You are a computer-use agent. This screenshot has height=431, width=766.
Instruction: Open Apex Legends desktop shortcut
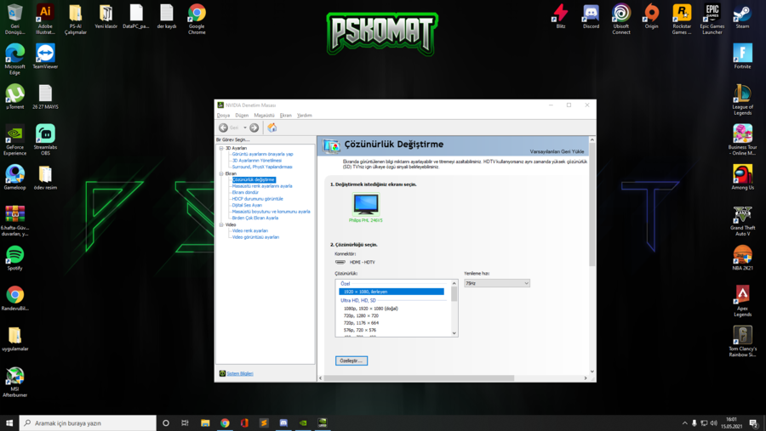tap(742, 301)
